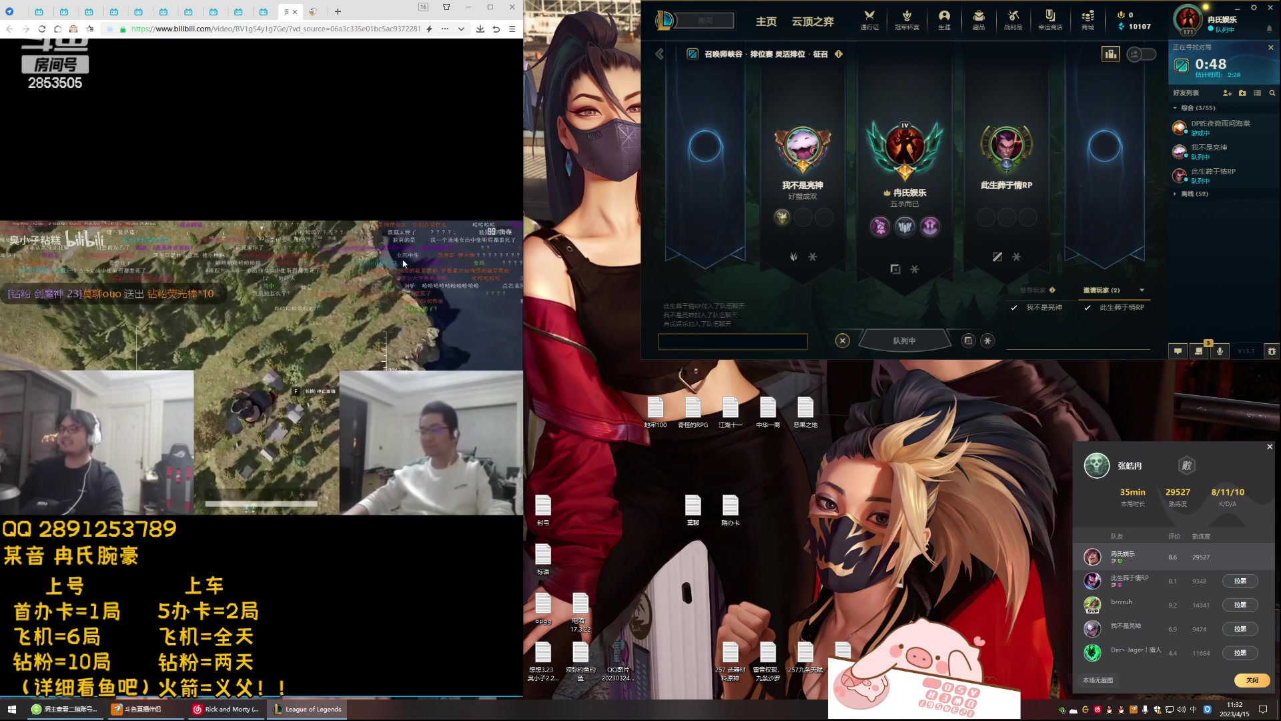Screen dimensions: 1281x721
Task: Select the secondary position icon beside queue button
Action: click(x=987, y=340)
